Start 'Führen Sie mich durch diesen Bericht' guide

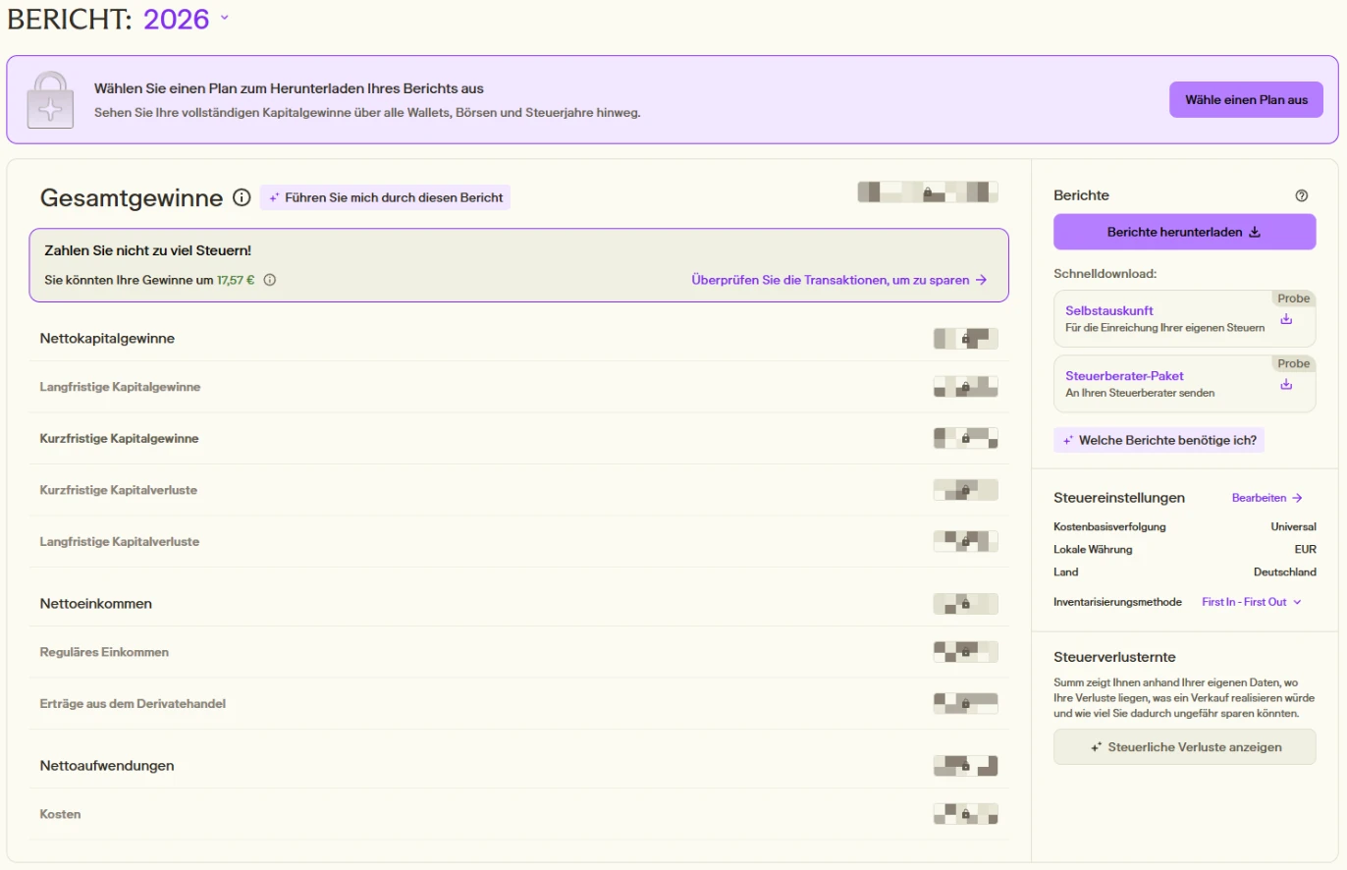pos(385,197)
